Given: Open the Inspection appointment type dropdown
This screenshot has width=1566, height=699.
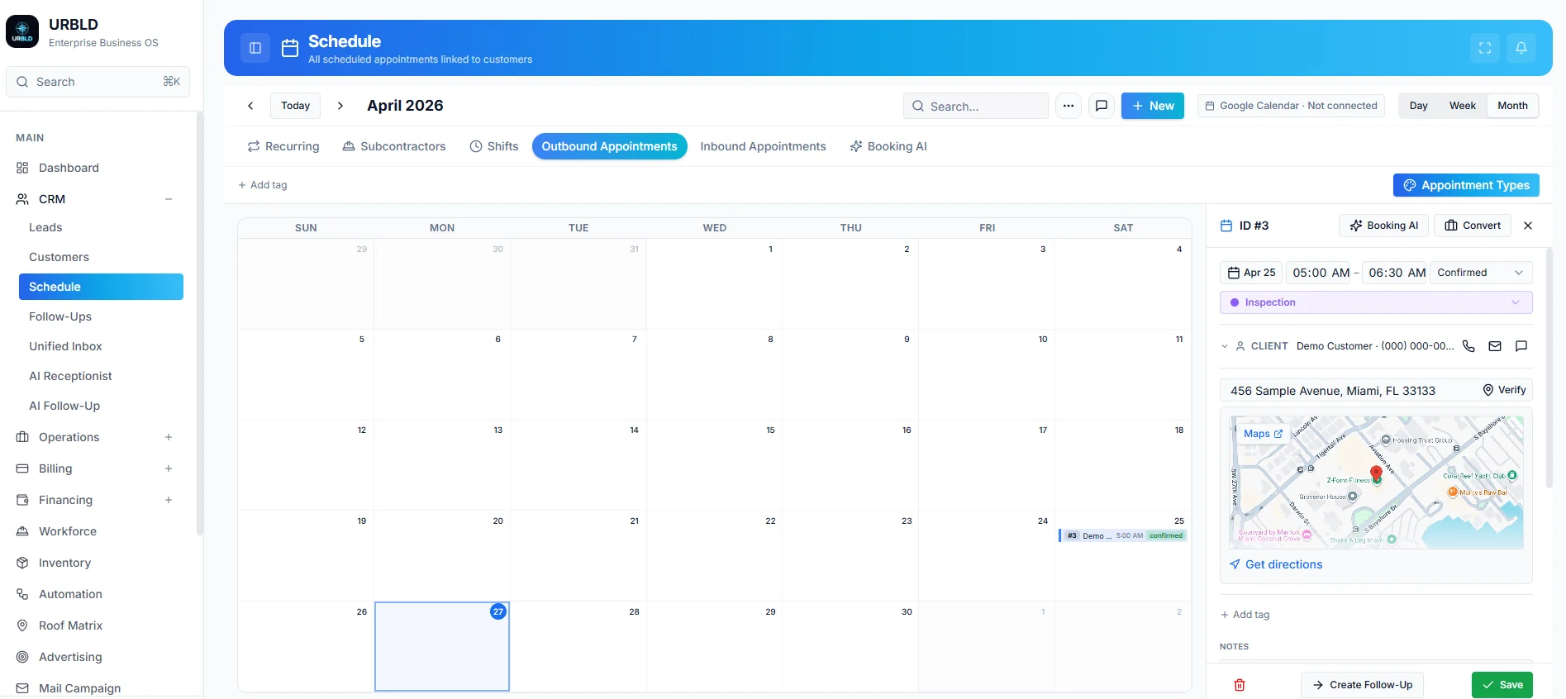Looking at the screenshot, I should (1376, 302).
